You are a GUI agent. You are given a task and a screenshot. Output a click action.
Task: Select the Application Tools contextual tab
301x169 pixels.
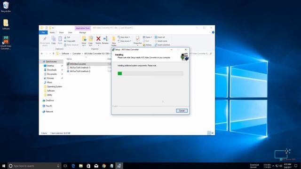coord(83,28)
